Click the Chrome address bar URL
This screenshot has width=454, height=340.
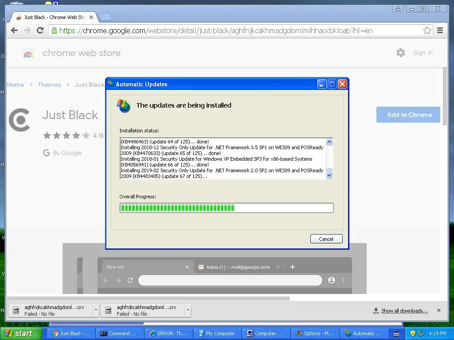click(216, 31)
